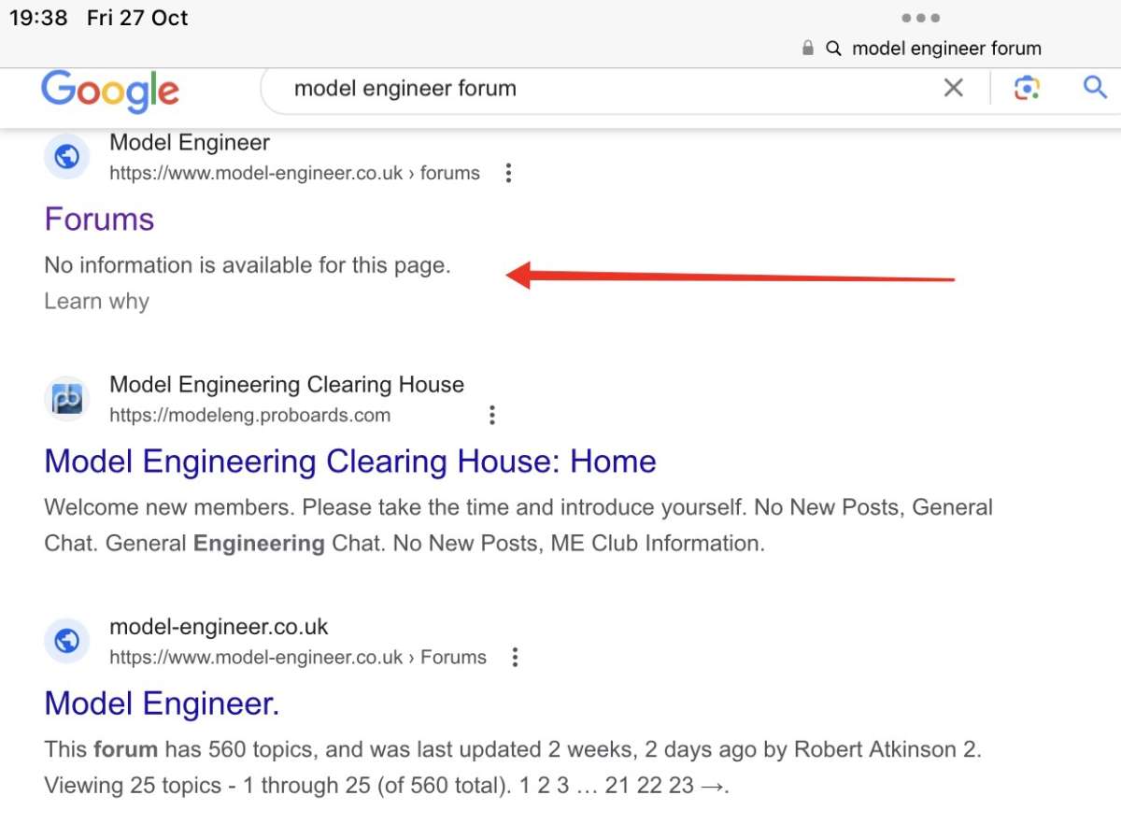The image size is (1121, 838).
Task: Click the blue magnifier search button
Action: 1094,88
